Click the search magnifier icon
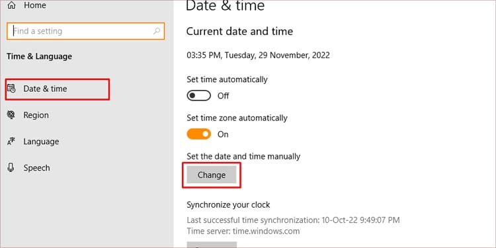This screenshot has width=496, height=248. (x=157, y=31)
